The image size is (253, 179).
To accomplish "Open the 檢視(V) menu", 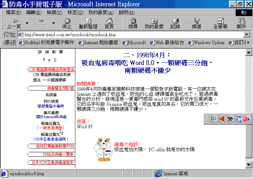I will (55, 13).
